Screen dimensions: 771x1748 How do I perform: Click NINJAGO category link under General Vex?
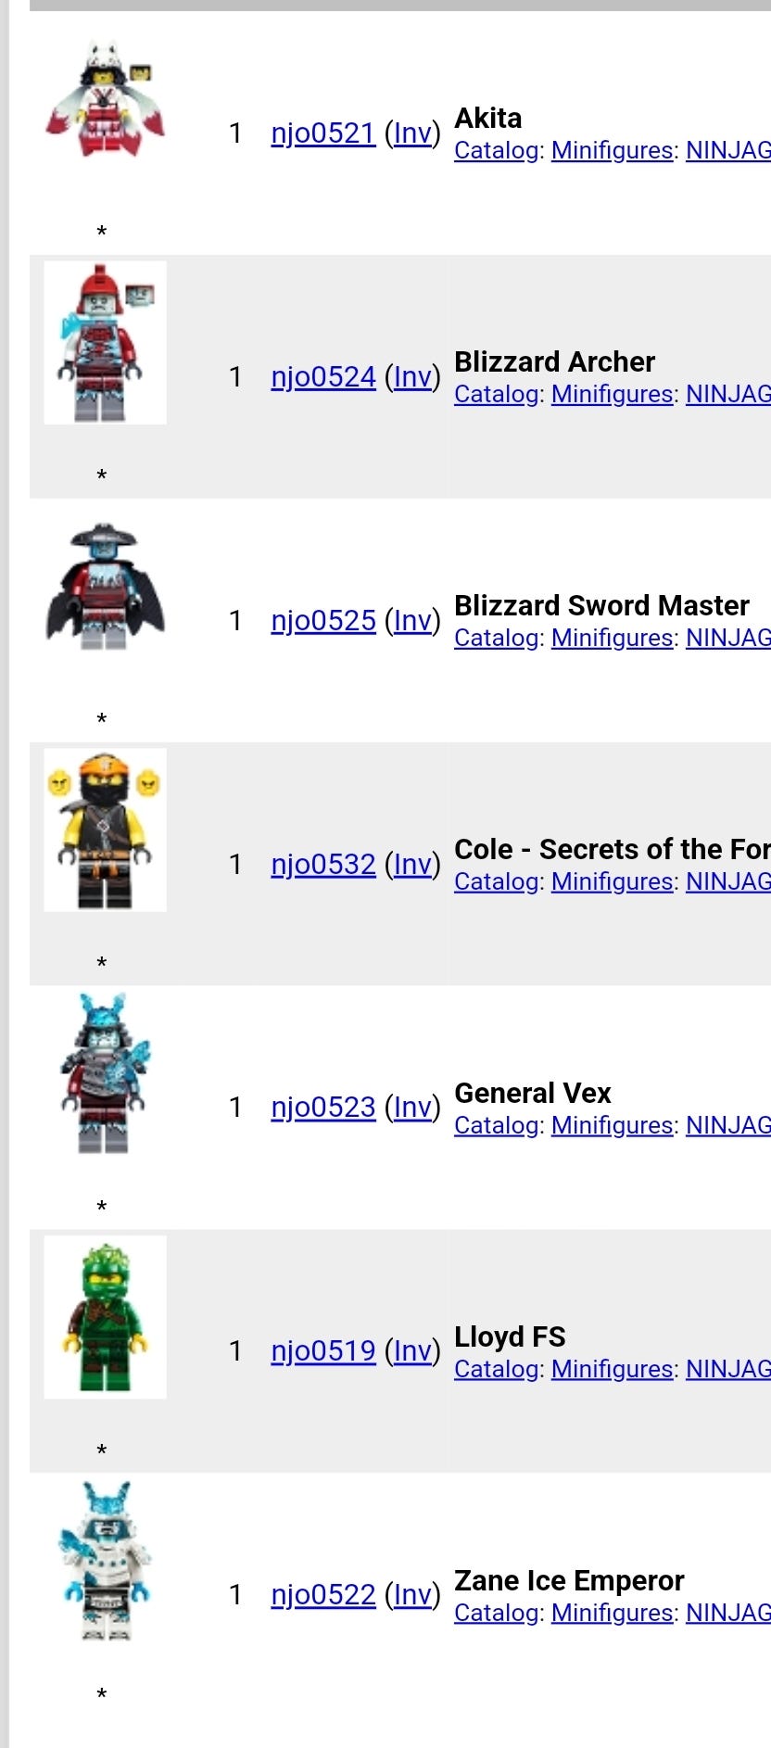pos(727,1125)
